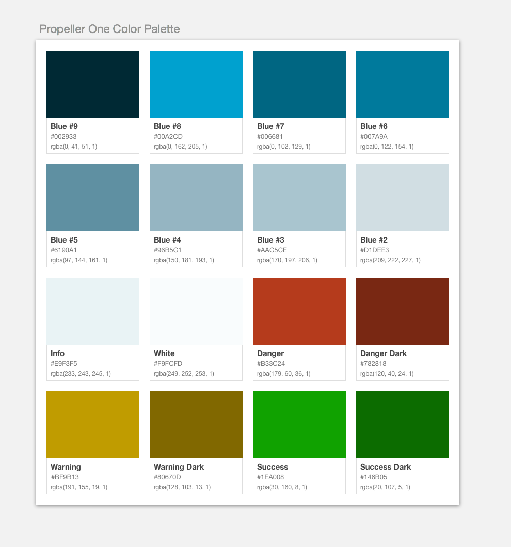
Task: Click the Info name label
Action: click(x=58, y=353)
